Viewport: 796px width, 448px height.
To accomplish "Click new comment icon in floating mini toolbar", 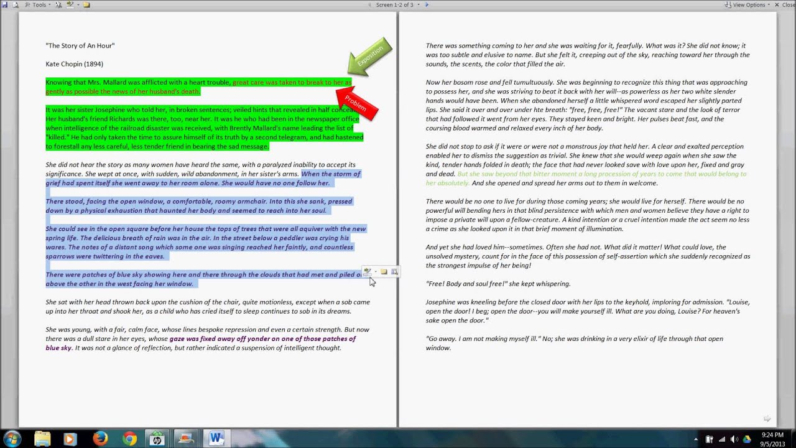I will click(384, 271).
